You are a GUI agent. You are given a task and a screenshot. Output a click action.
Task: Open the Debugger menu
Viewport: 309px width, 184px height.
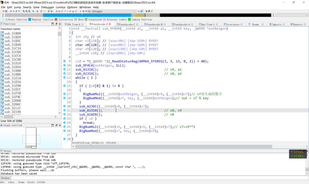tap(48, 7)
